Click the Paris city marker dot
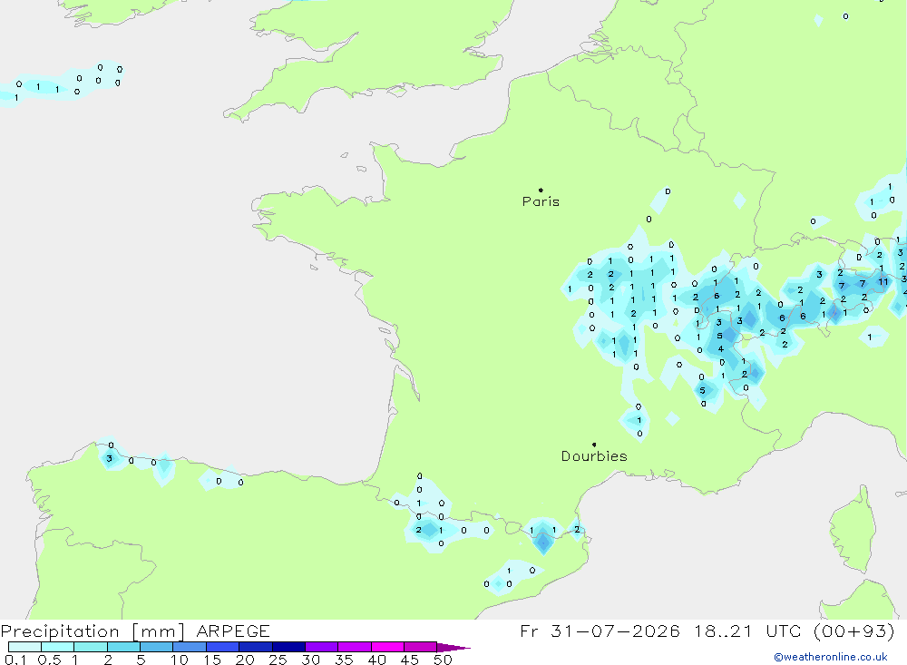 541,190
